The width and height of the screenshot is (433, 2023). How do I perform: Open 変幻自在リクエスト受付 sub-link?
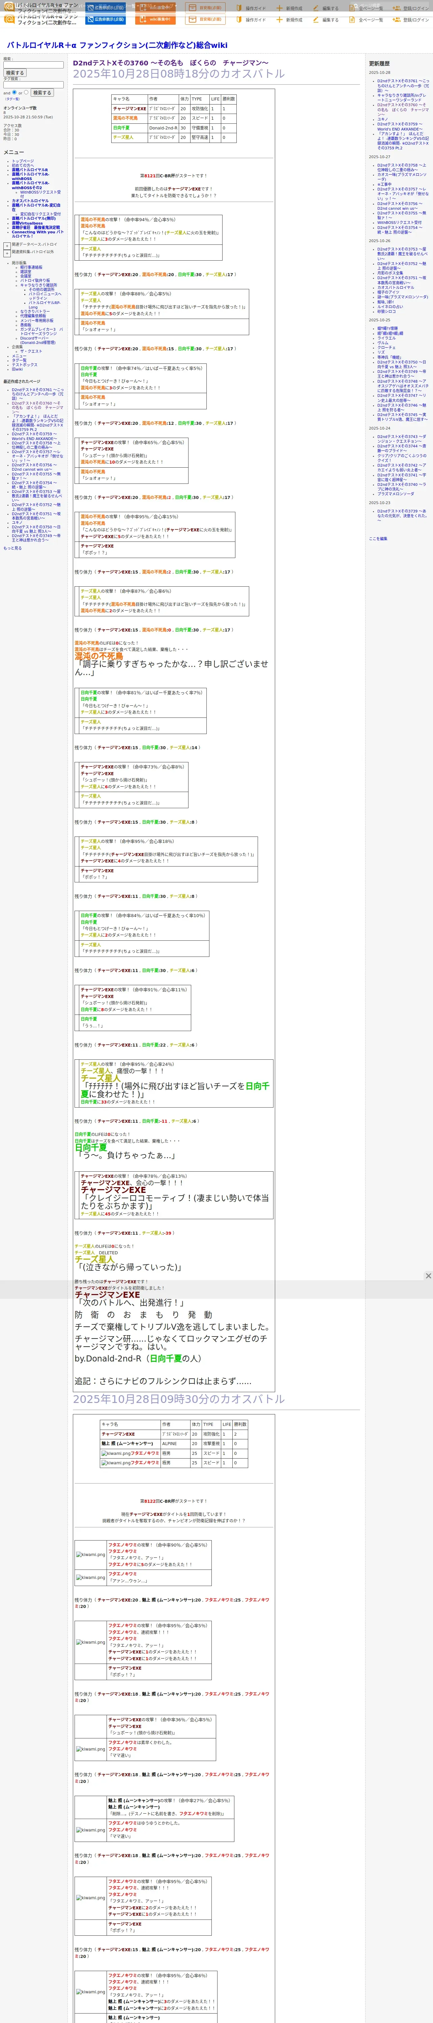(40, 214)
